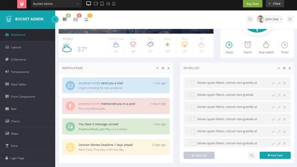Open the John Doe user dropdown
This screenshot has width=297, height=167.
pos(270,19)
